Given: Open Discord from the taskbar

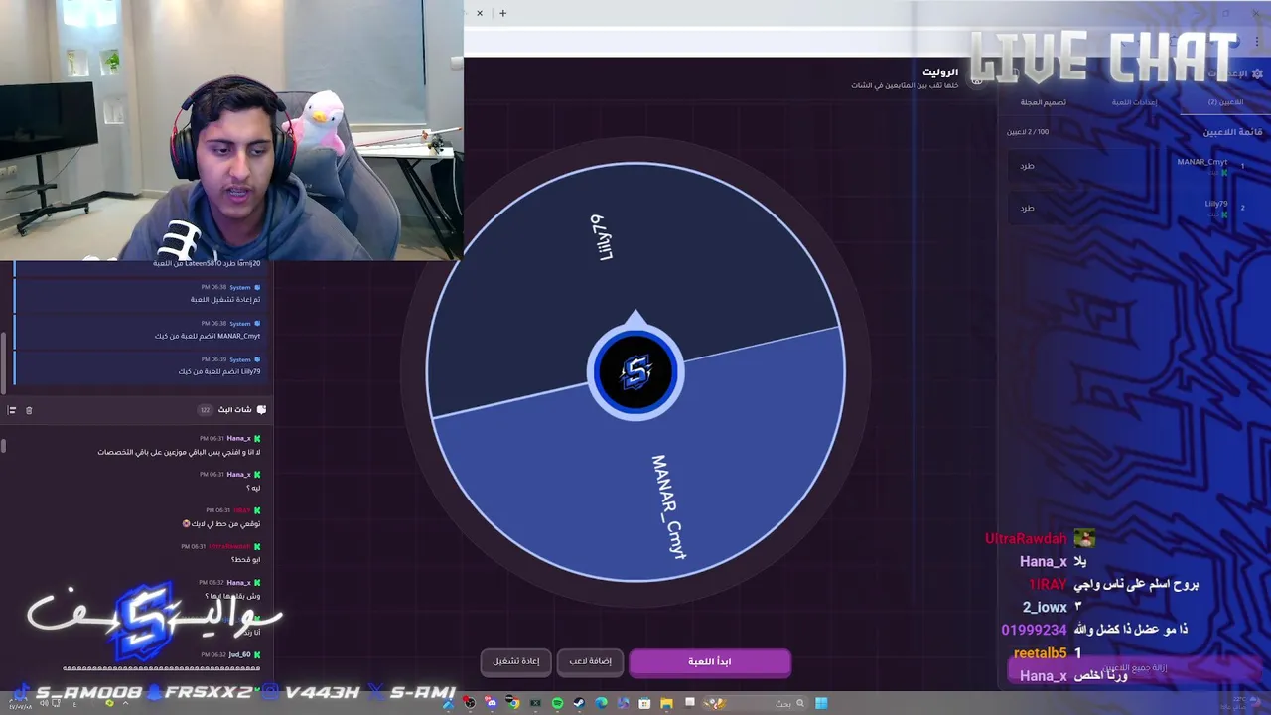Looking at the screenshot, I should 491,703.
